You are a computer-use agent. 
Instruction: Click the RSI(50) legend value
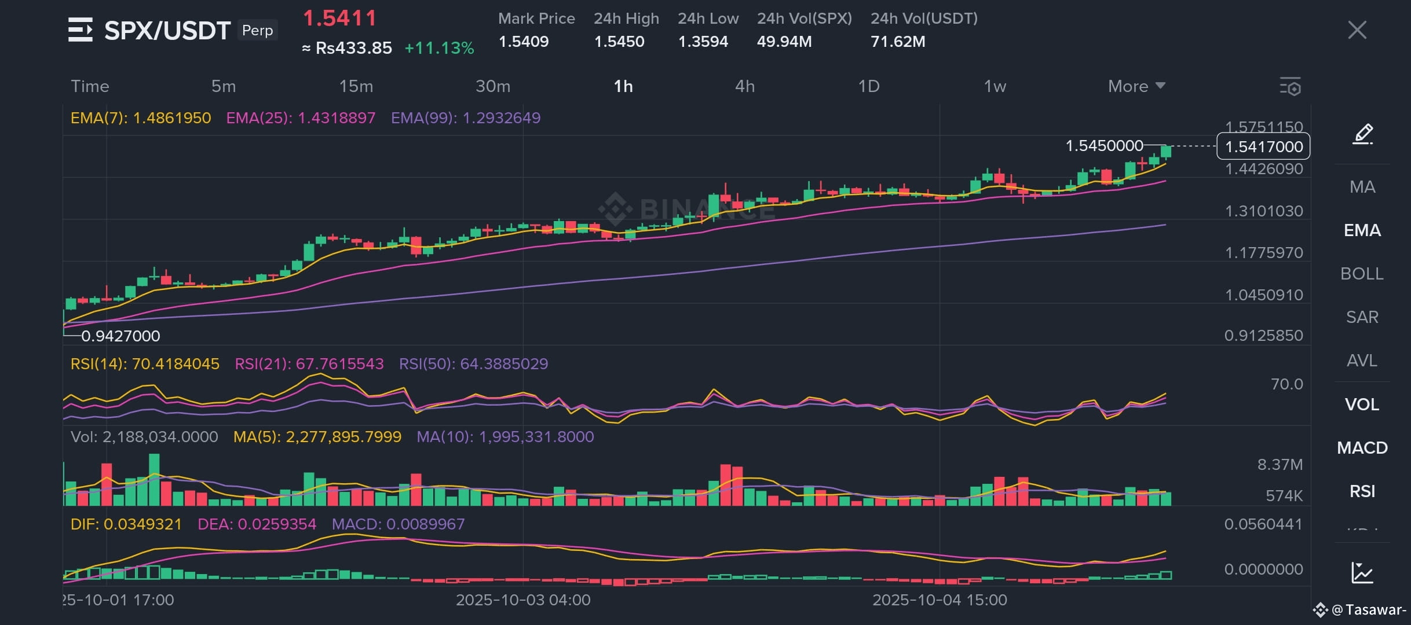pyautogui.click(x=473, y=364)
